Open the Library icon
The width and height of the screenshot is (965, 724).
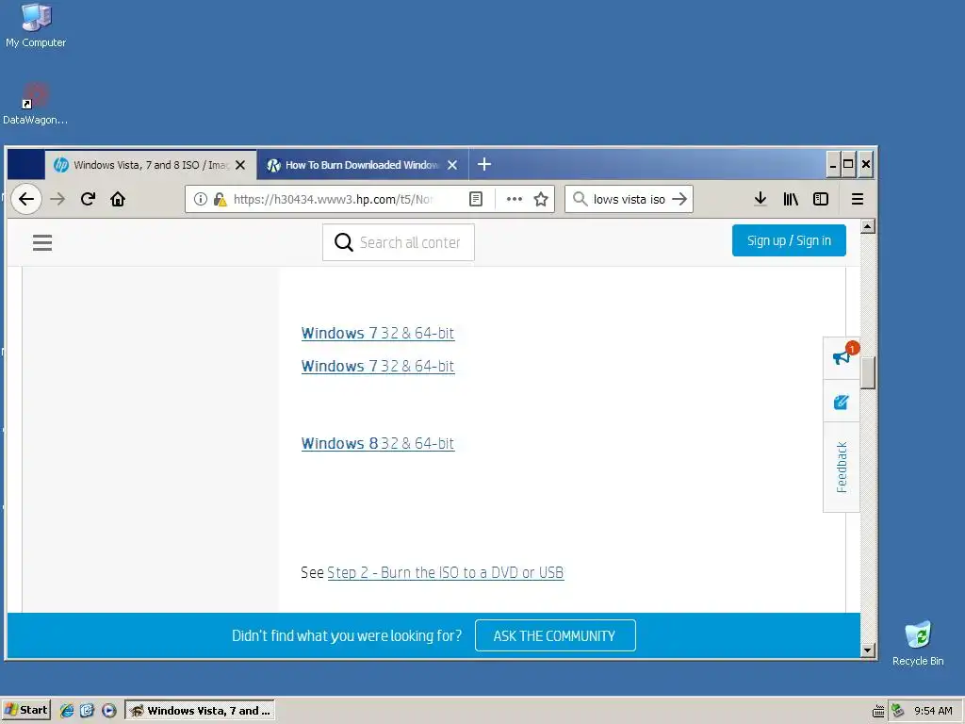click(791, 199)
